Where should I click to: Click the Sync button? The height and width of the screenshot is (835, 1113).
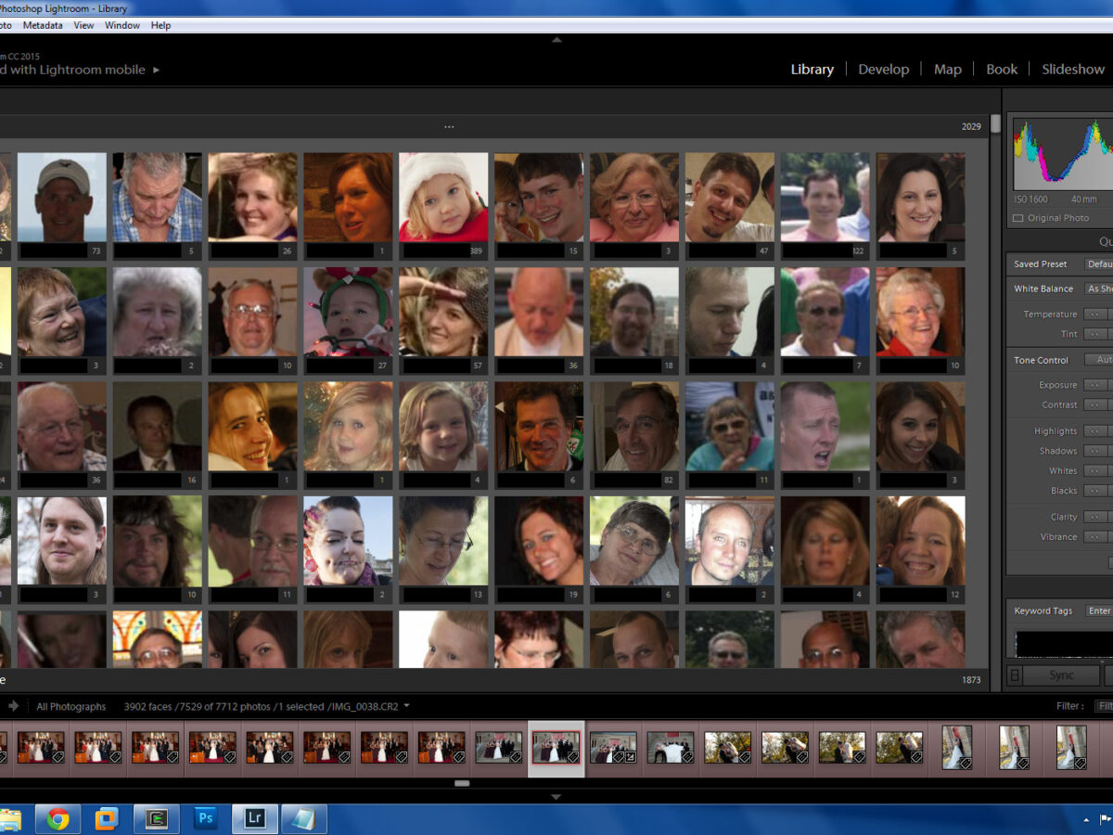tap(1061, 675)
